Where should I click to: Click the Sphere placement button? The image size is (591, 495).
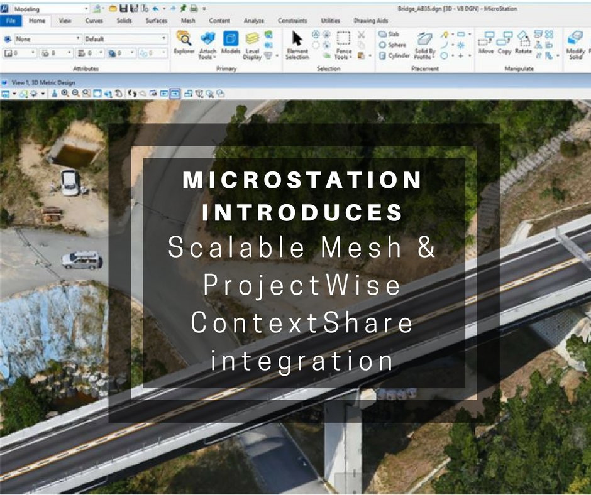392,45
